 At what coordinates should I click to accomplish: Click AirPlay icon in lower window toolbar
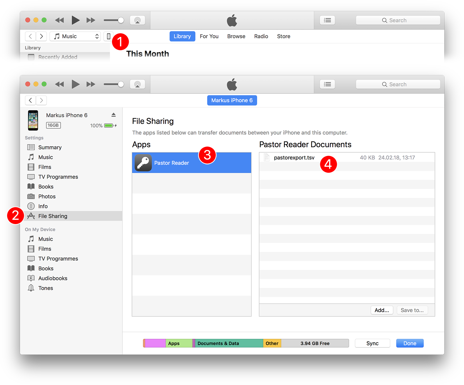[137, 84]
